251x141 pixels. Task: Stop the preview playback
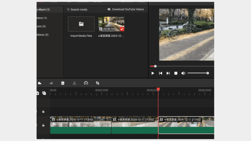(176, 73)
